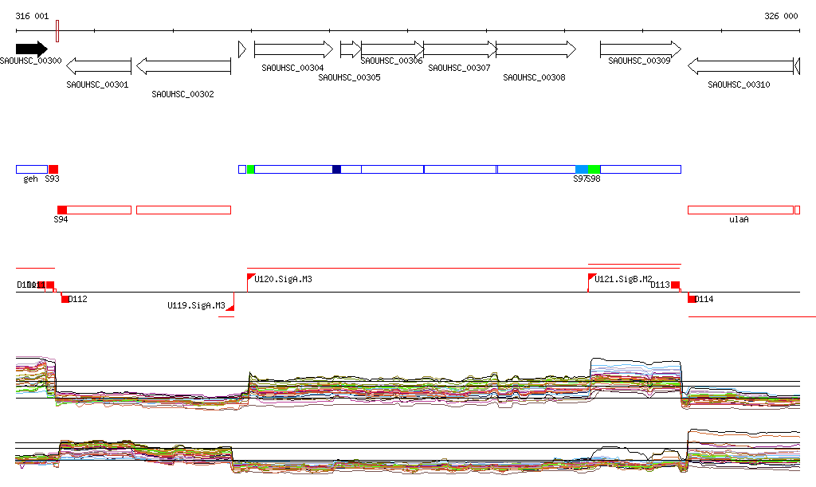Screen dimensions: 816x487
Task: Select the SAOUHSC_00302 gene arrow
Action: (184, 66)
